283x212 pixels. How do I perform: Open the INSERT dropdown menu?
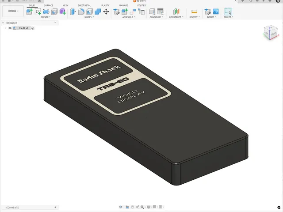(x=211, y=17)
